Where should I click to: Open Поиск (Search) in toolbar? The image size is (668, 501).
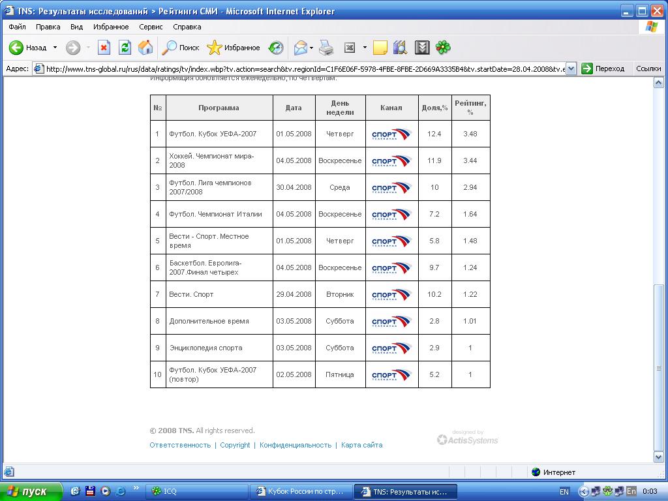click(x=181, y=48)
